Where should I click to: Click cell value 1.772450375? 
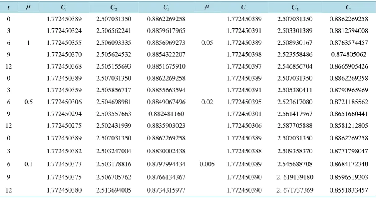64,177
